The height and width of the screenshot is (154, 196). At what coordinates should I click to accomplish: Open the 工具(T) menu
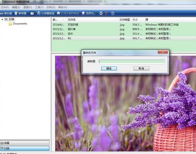click(x=39, y=7)
